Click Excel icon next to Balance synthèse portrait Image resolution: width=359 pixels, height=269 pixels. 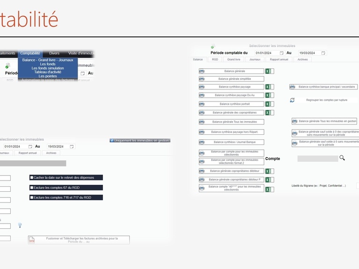(268, 104)
